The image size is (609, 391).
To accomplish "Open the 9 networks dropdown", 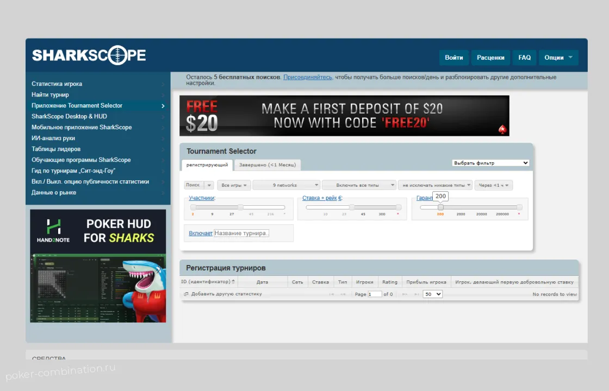I will click(x=287, y=185).
